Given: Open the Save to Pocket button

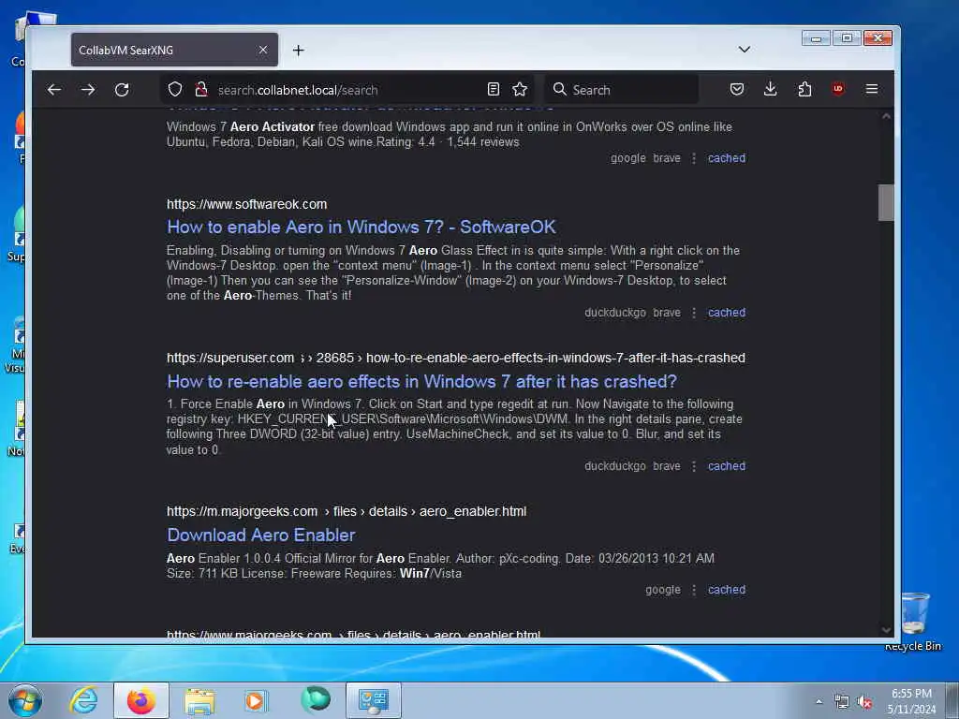Looking at the screenshot, I should (737, 90).
